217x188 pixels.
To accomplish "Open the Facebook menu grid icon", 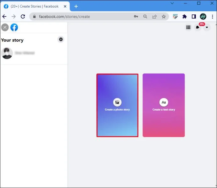I will (x=188, y=27).
